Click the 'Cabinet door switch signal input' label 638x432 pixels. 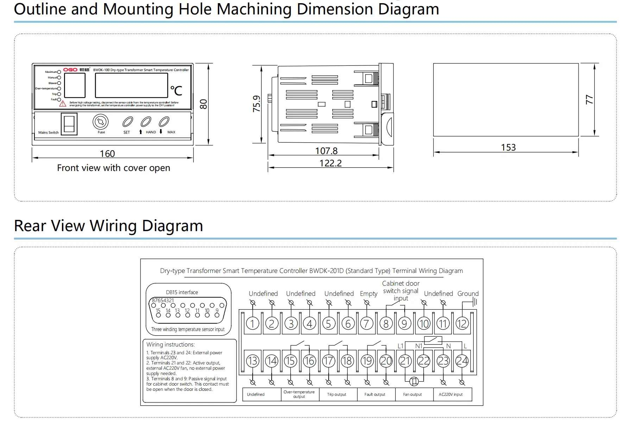tap(401, 291)
